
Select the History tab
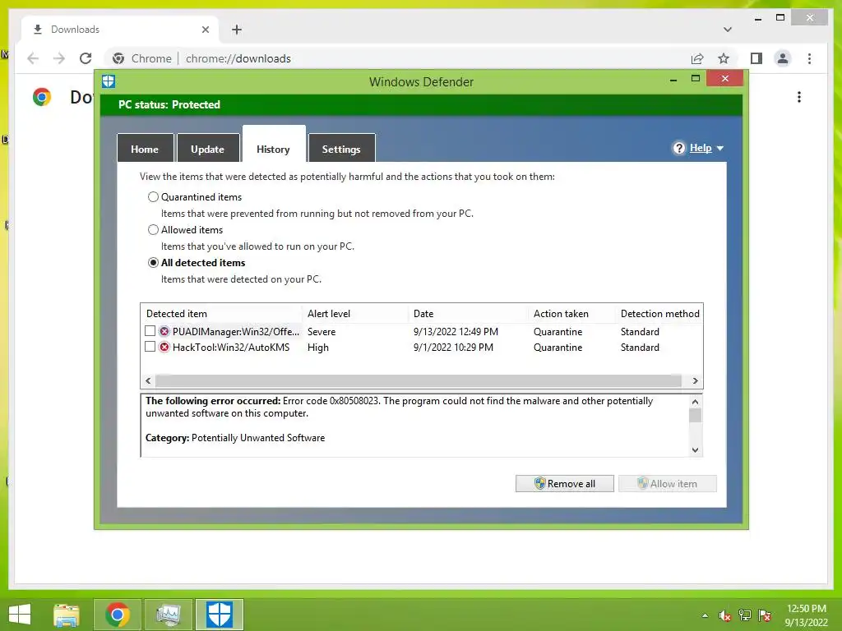[273, 145]
